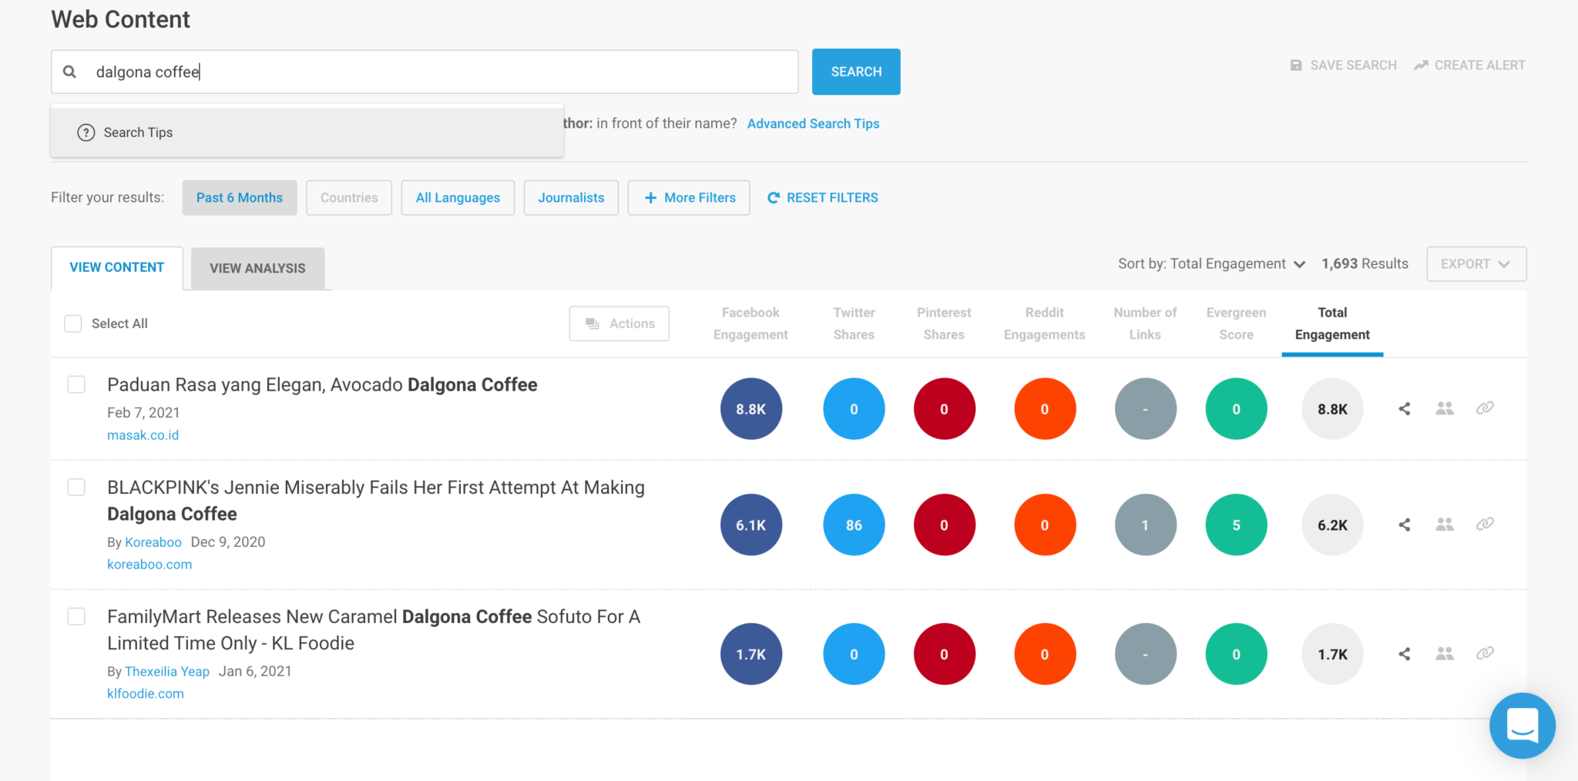Check the BLACKPINK's Jennie article checkbox
1578x781 pixels.
[76, 488]
